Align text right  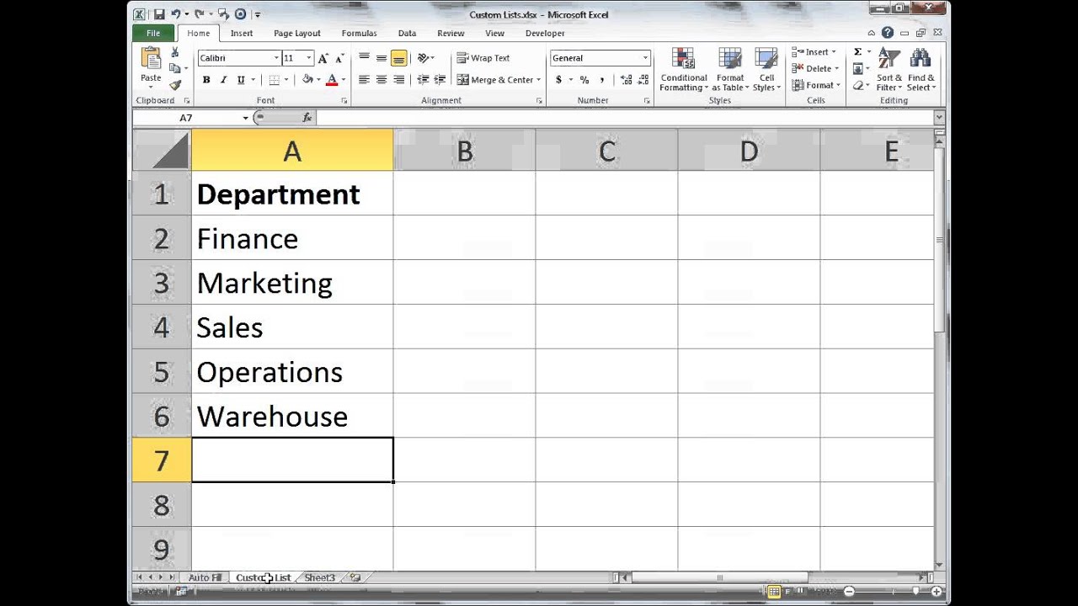pos(398,80)
